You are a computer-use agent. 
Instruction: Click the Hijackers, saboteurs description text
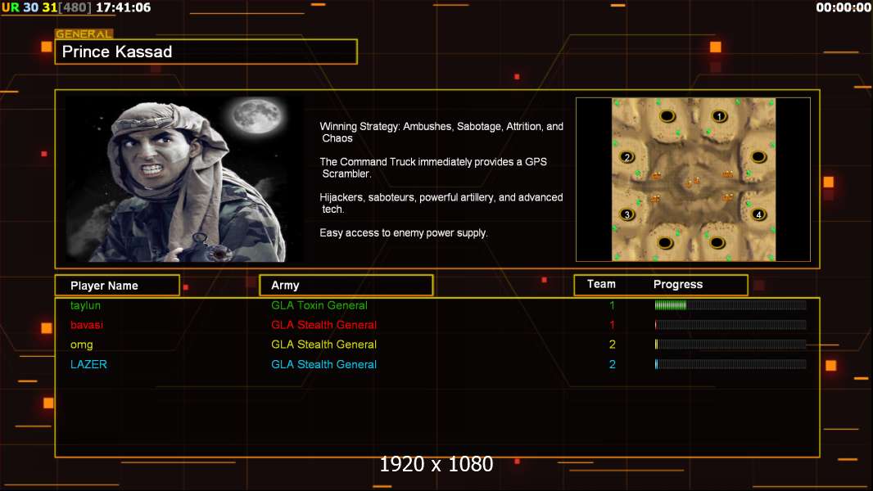441,203
